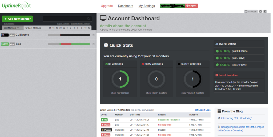Image resolution: width=273 pixels, height=137 pixels.
Task: Go to Dashboard in top navigation
Action: pyautogui.click(x=126, y=6)
